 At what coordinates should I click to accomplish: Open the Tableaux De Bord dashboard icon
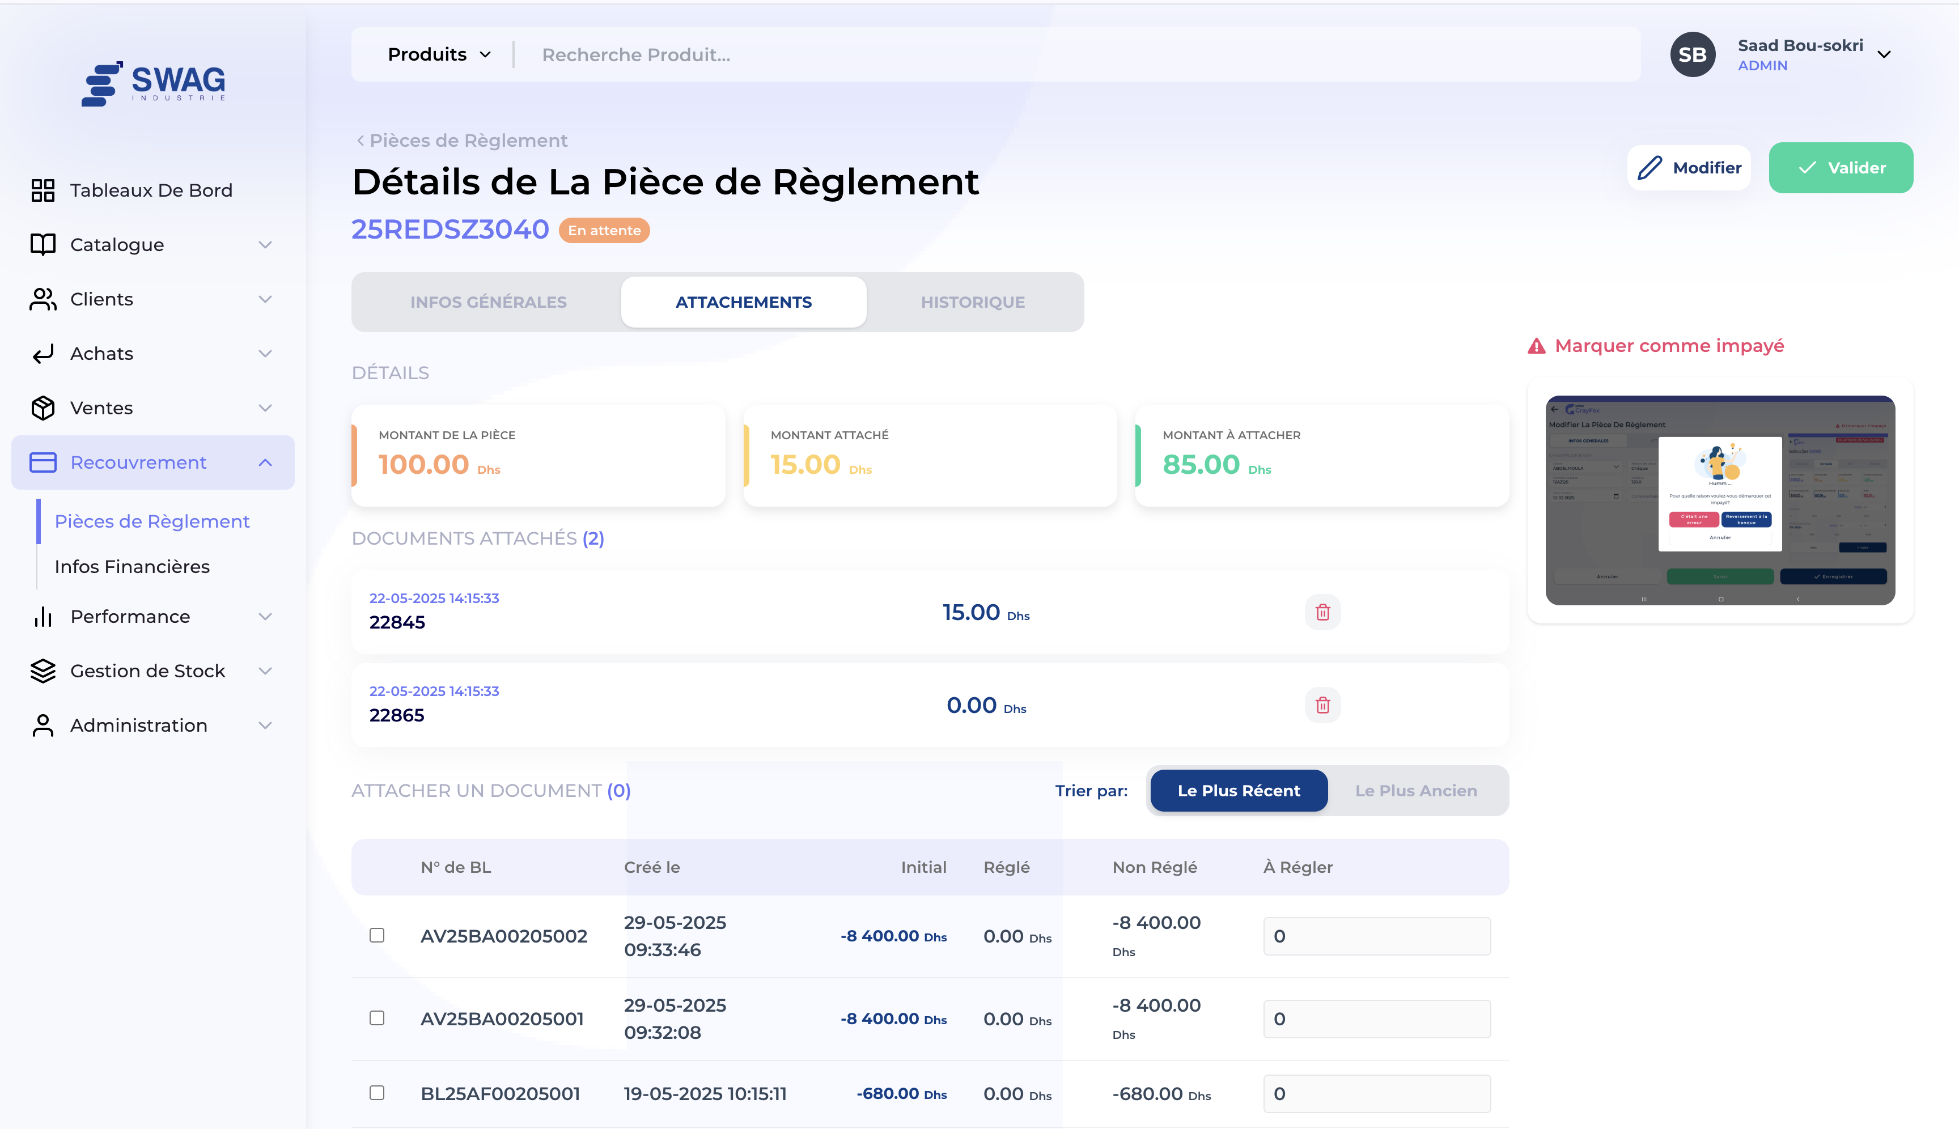(x=43, y=190)
